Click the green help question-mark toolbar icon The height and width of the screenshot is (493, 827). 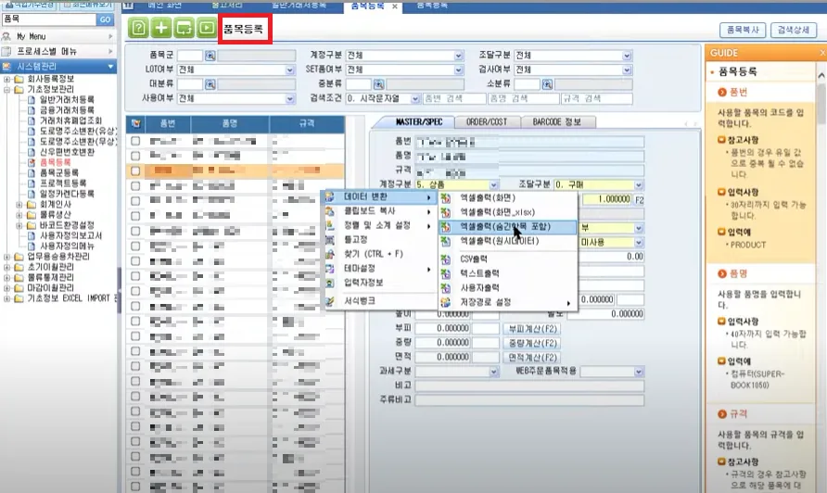click(138, 28)
